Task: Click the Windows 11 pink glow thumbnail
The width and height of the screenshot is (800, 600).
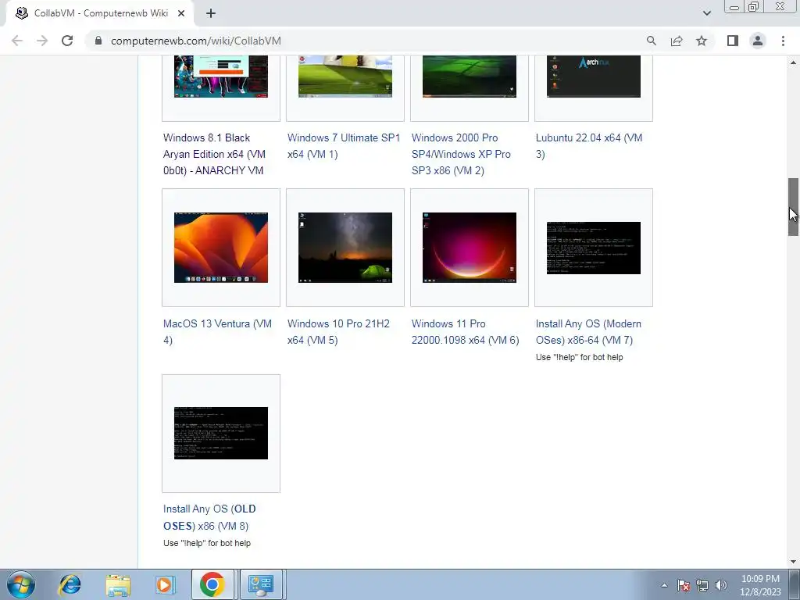Action: click(x=470, y=248)
